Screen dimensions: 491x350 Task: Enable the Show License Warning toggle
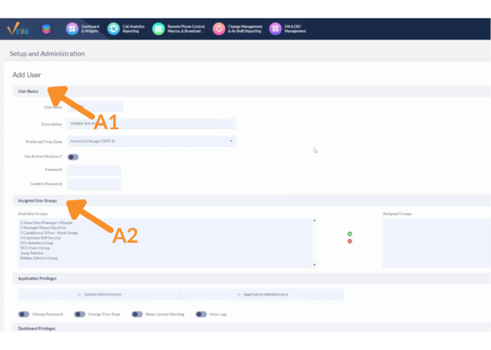(x=137, y=314)
